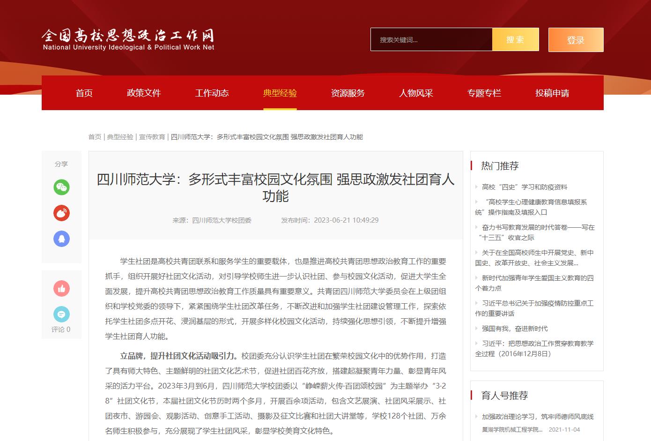651x441 pixels.
Task: Click the site logo 全国高校思想政治工作网
Action: (128, 40)
